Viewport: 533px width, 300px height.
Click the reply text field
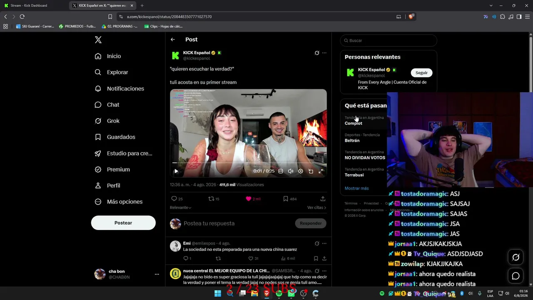[237, 223]
